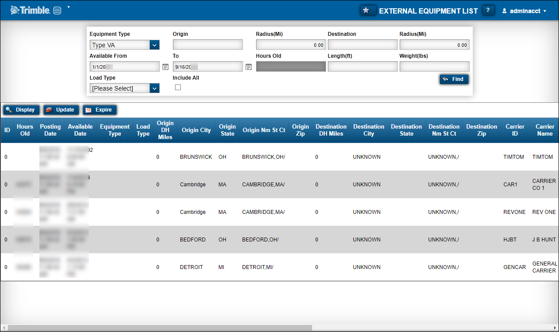Click the J B HUNT carrier name

coord(544,240)
